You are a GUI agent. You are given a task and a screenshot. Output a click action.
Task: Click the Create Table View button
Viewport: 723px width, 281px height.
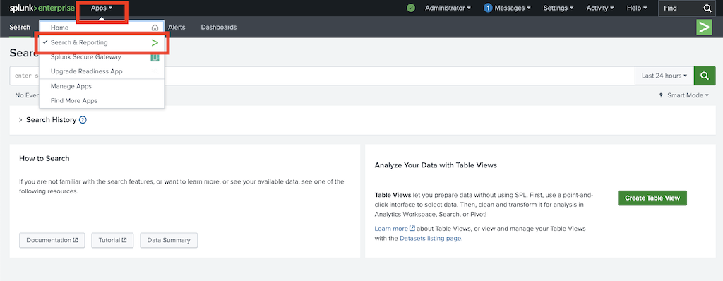[652, 198]
